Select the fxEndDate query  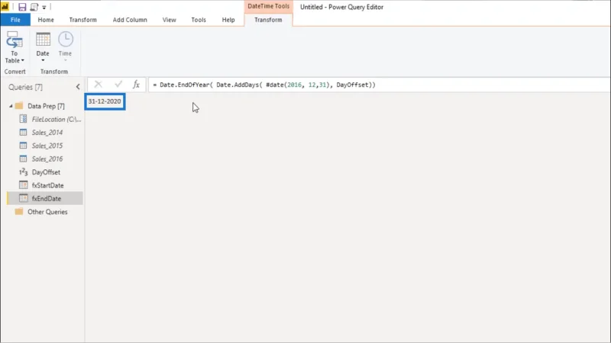45,199
